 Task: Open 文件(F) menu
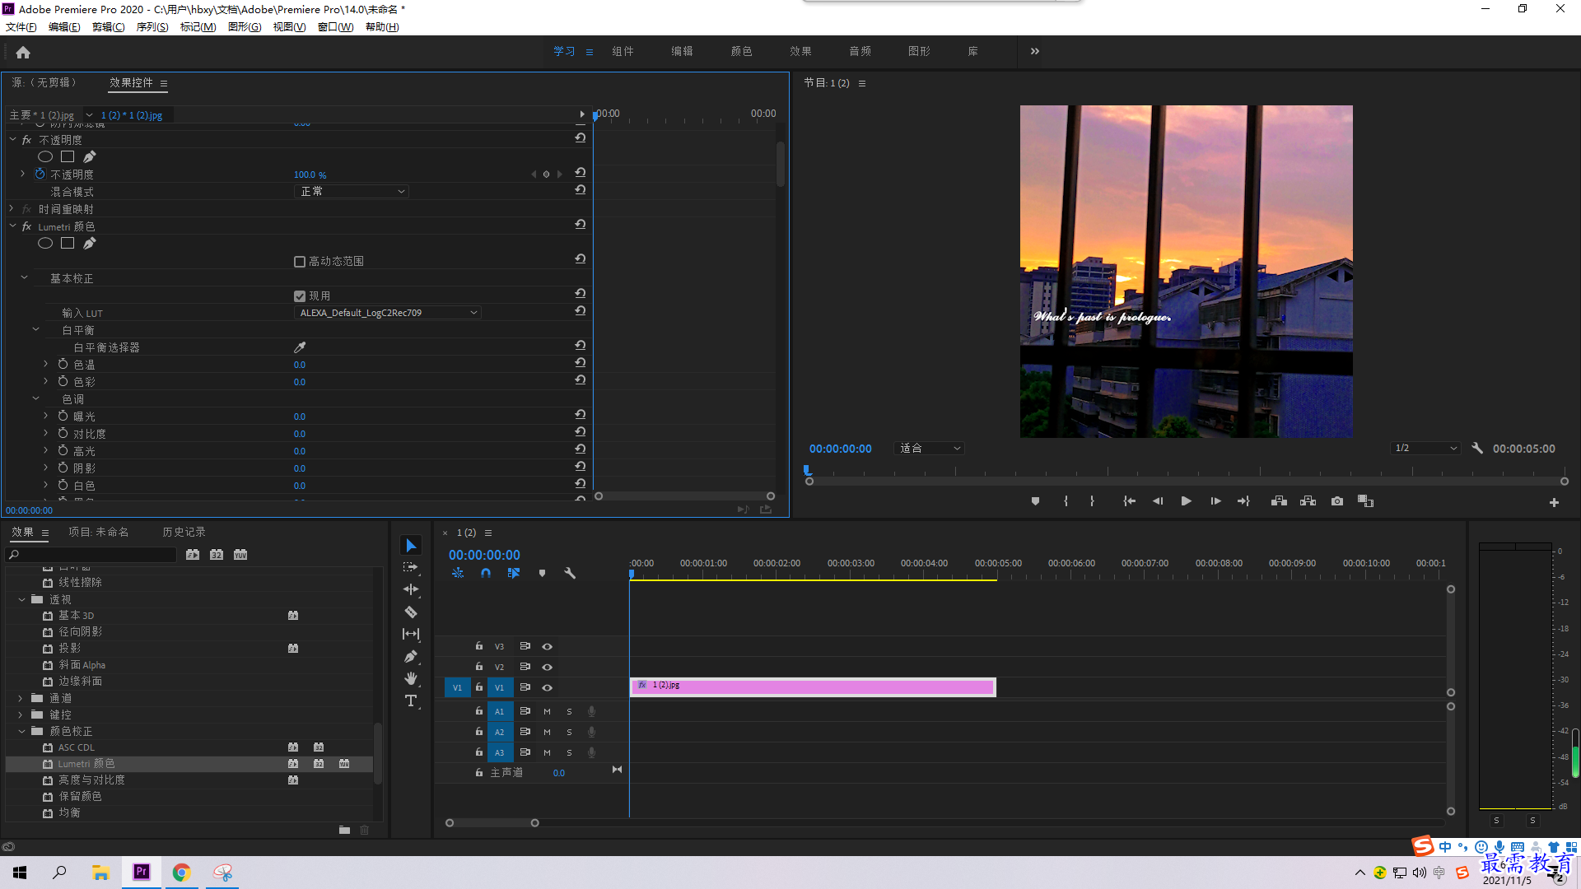coord(21,27)
